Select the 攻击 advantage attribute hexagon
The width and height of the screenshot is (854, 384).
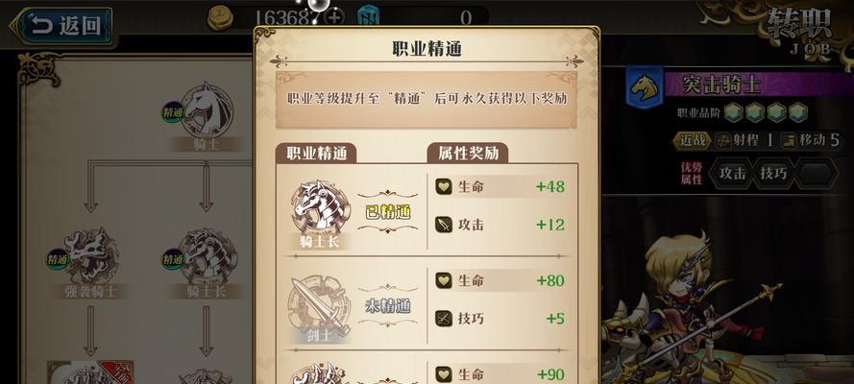click(x=731, y=173)
